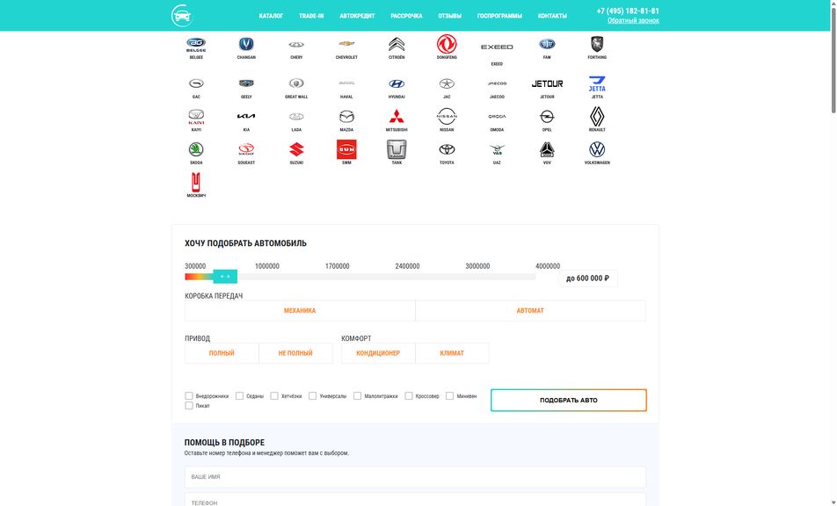Open the Jetta brand logo

597,83
